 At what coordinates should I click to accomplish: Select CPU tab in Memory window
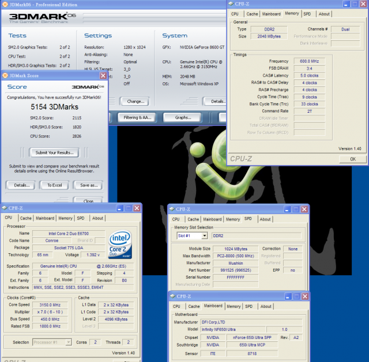[x=235, y=14]
